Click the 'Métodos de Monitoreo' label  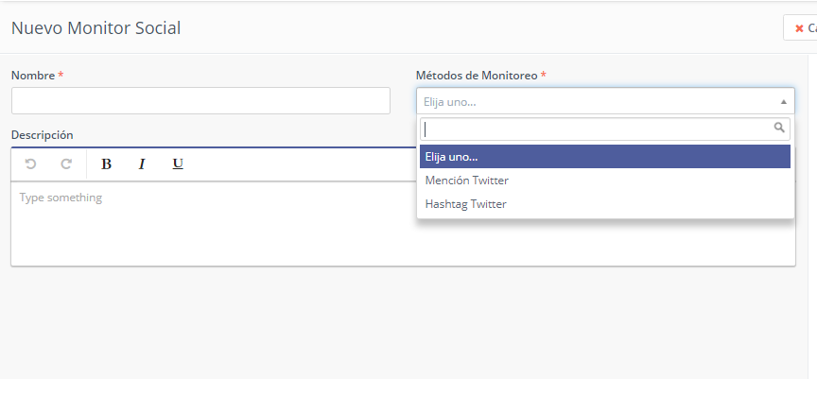click(x=477, y=75)
